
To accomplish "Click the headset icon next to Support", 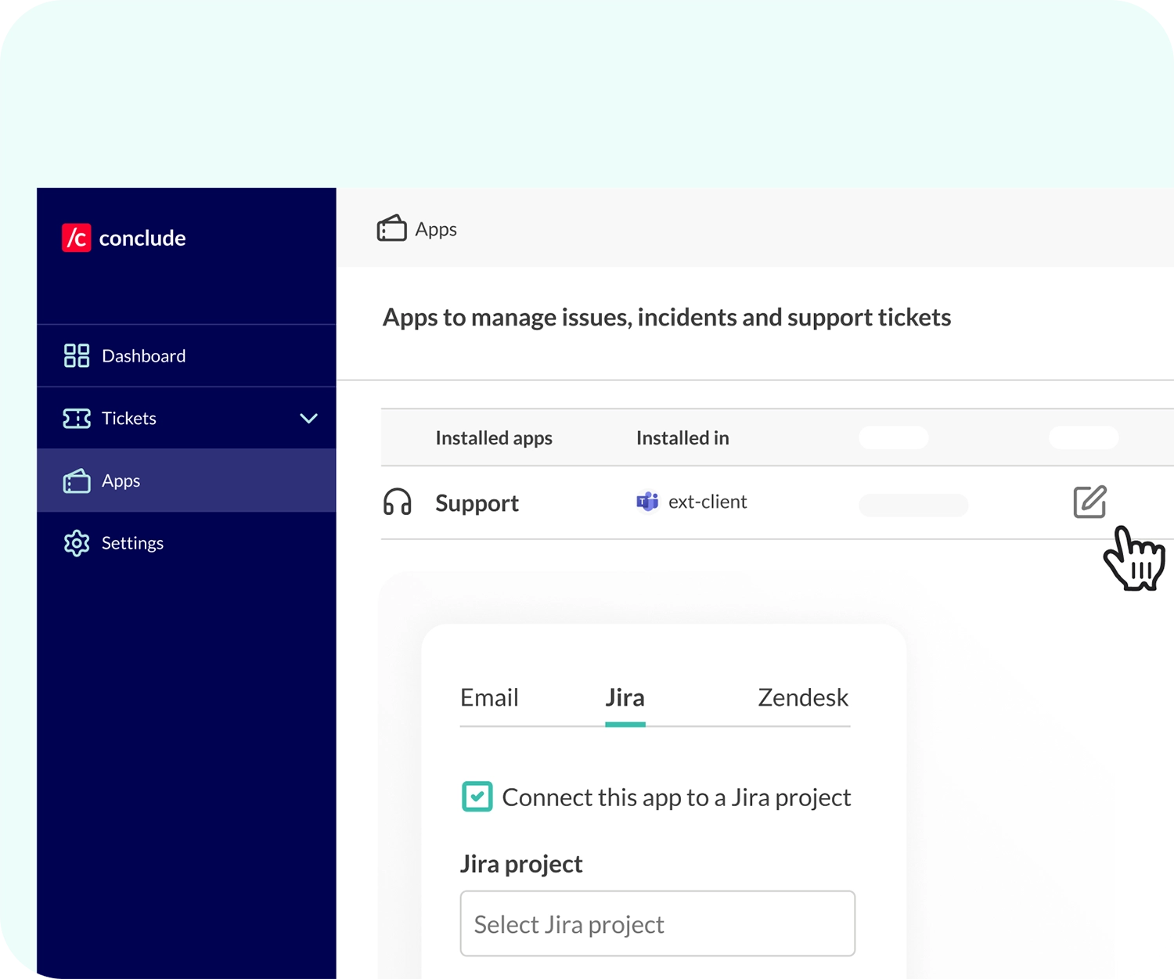I will [398, 502].
